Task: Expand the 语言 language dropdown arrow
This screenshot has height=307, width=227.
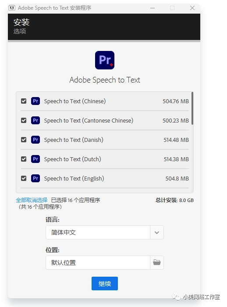Action: point(157,232)
